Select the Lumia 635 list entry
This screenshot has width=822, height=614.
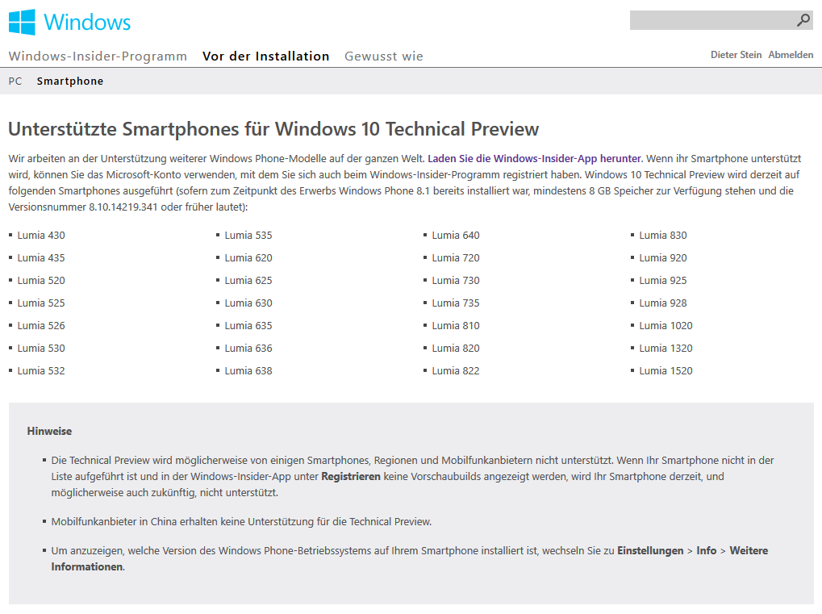(248, 326)
